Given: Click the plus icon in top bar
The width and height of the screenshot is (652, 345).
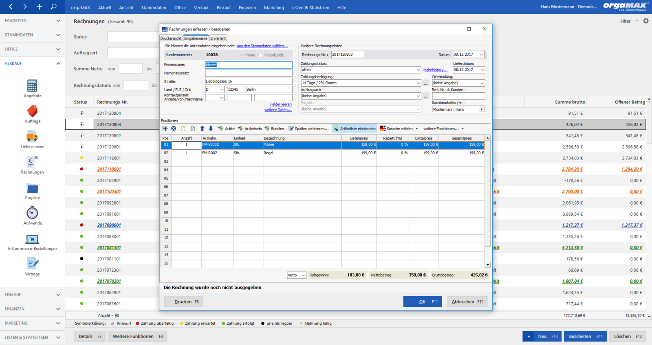Looking at the screenshot, I should 39,7.
